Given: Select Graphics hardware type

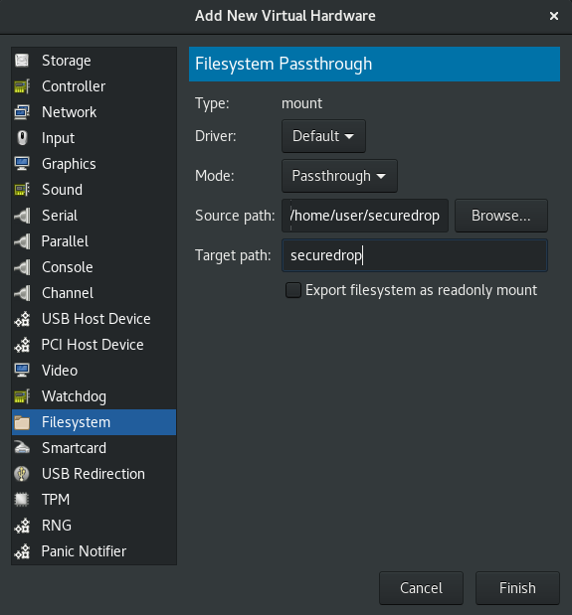Looking at the screenshot, I should 94,164.
